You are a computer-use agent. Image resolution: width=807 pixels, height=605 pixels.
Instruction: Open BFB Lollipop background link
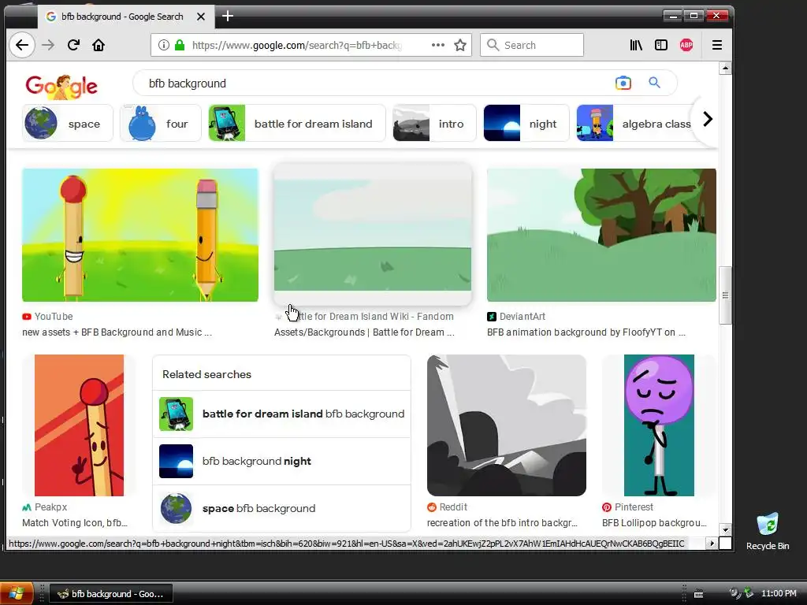(655, 523)
